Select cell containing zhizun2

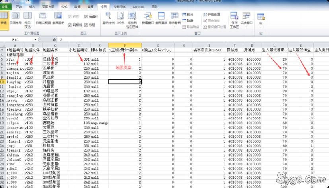15,159
